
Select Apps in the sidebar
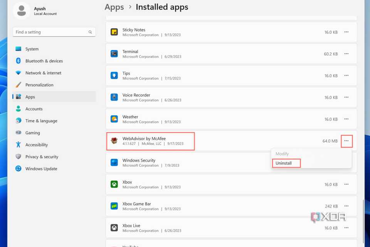click(54, 97)
